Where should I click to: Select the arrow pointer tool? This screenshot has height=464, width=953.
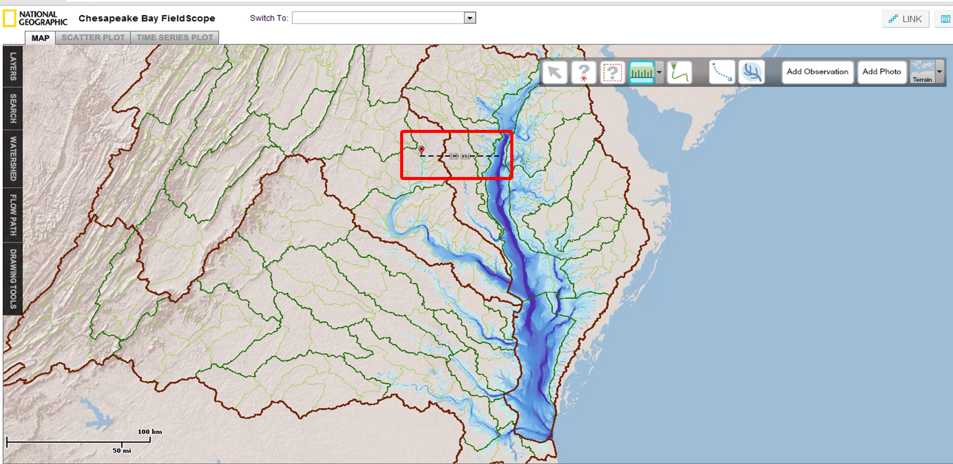pyautogui.click(x=554, y=72)
